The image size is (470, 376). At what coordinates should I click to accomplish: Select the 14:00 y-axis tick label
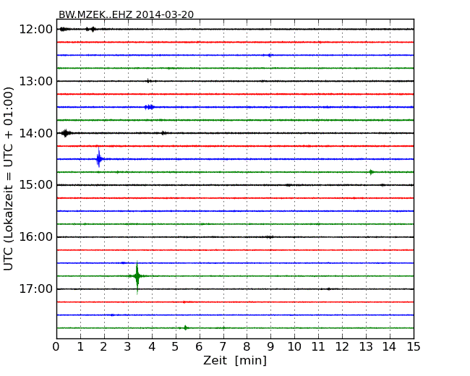click(35, 133)
